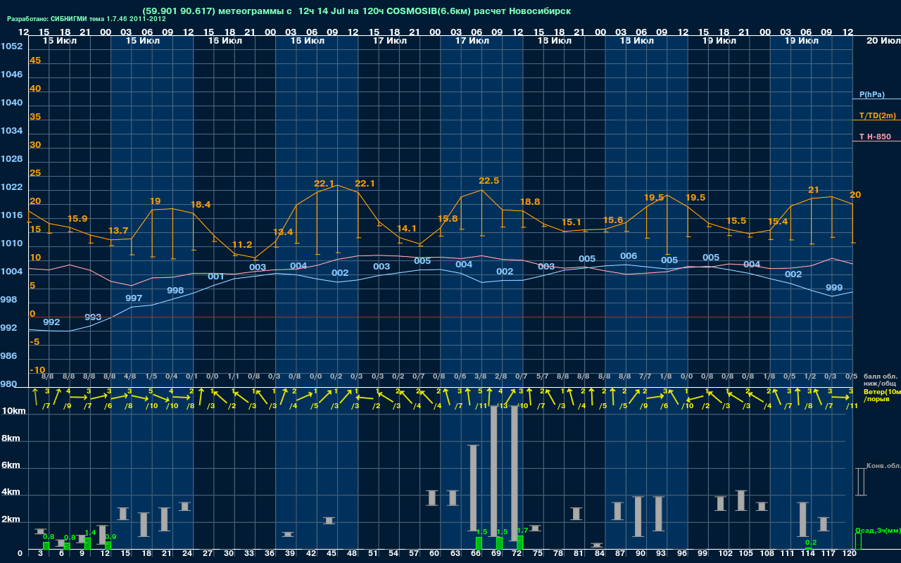Viewport: 901px width, 563px height.
Task: Click the convective cloud bracket legend symbol
Action: click(860, 482)
